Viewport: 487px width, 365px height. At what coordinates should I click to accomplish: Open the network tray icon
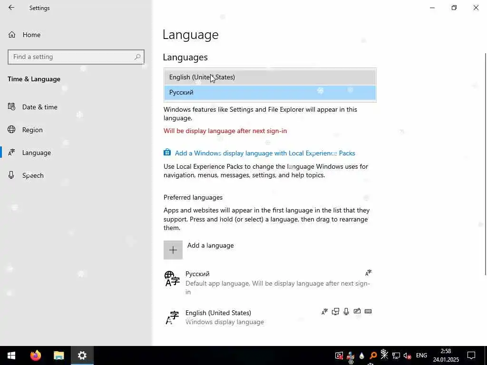tap(396, 355)
